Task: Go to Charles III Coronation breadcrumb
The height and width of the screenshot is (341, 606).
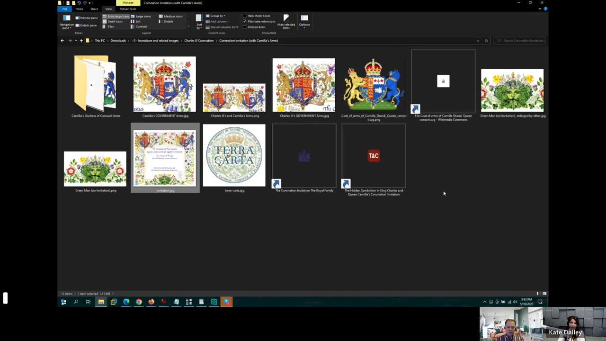Action: [x=199, y=41]
